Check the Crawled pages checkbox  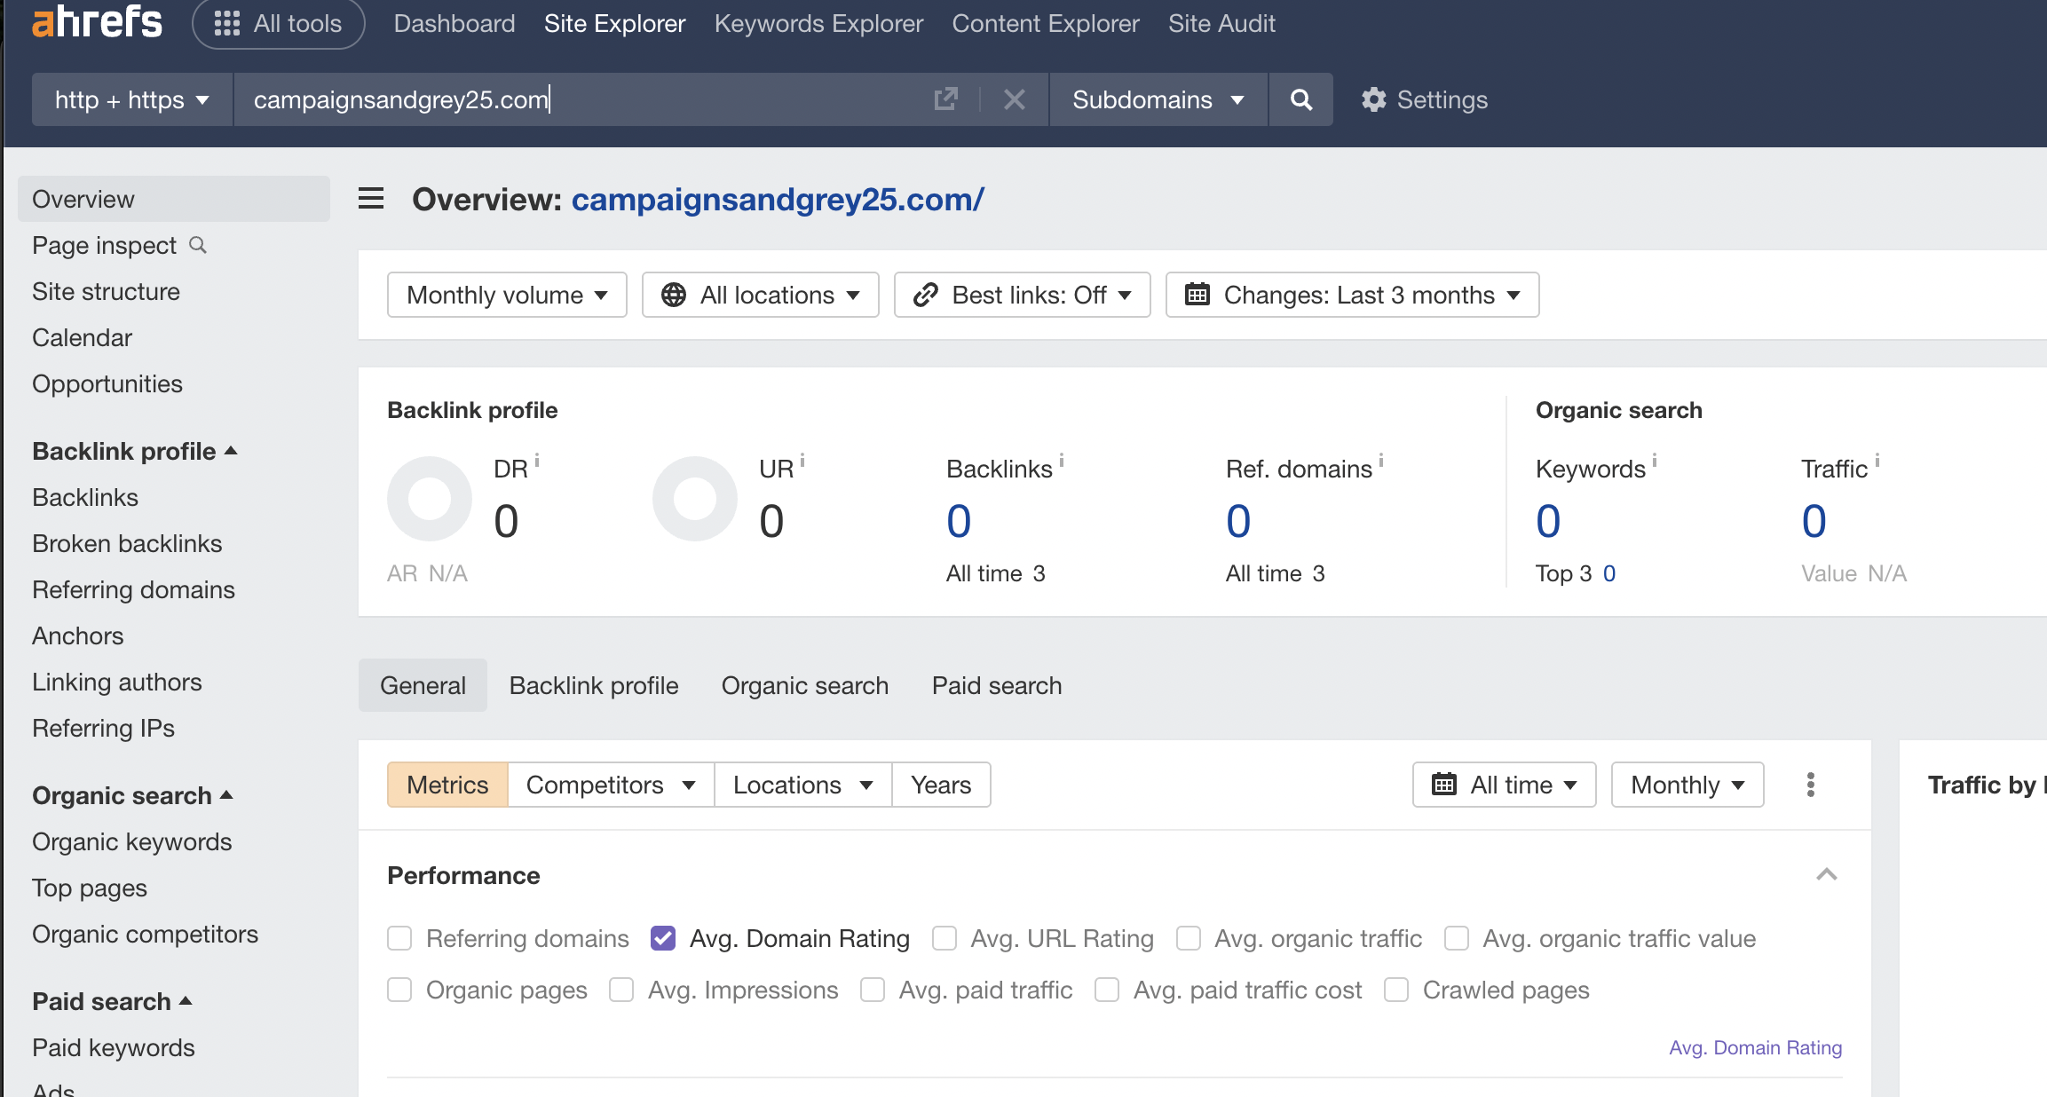[1396, 990]
